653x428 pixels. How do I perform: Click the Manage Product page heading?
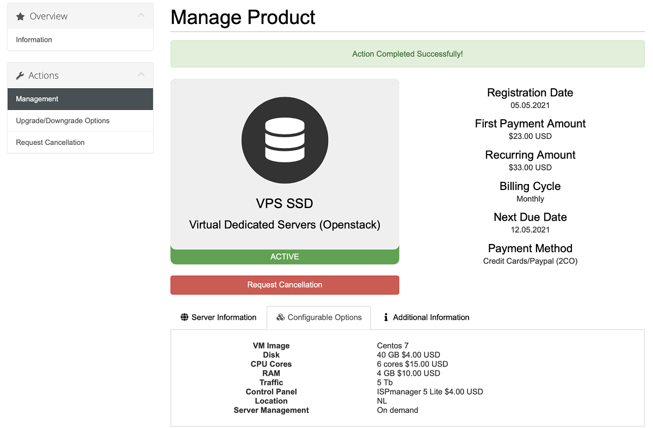[243, 17]
